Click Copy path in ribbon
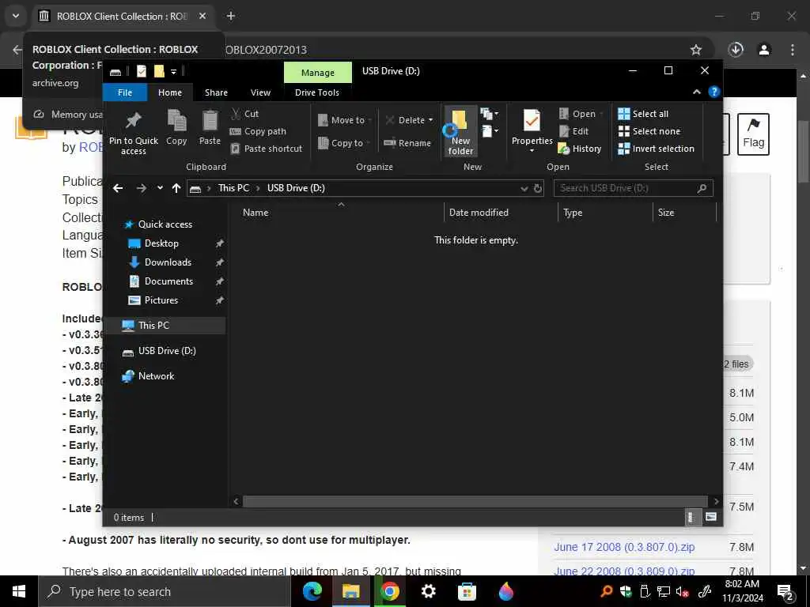The height and width of the screenshot is (607, 810). click(258, 131)
